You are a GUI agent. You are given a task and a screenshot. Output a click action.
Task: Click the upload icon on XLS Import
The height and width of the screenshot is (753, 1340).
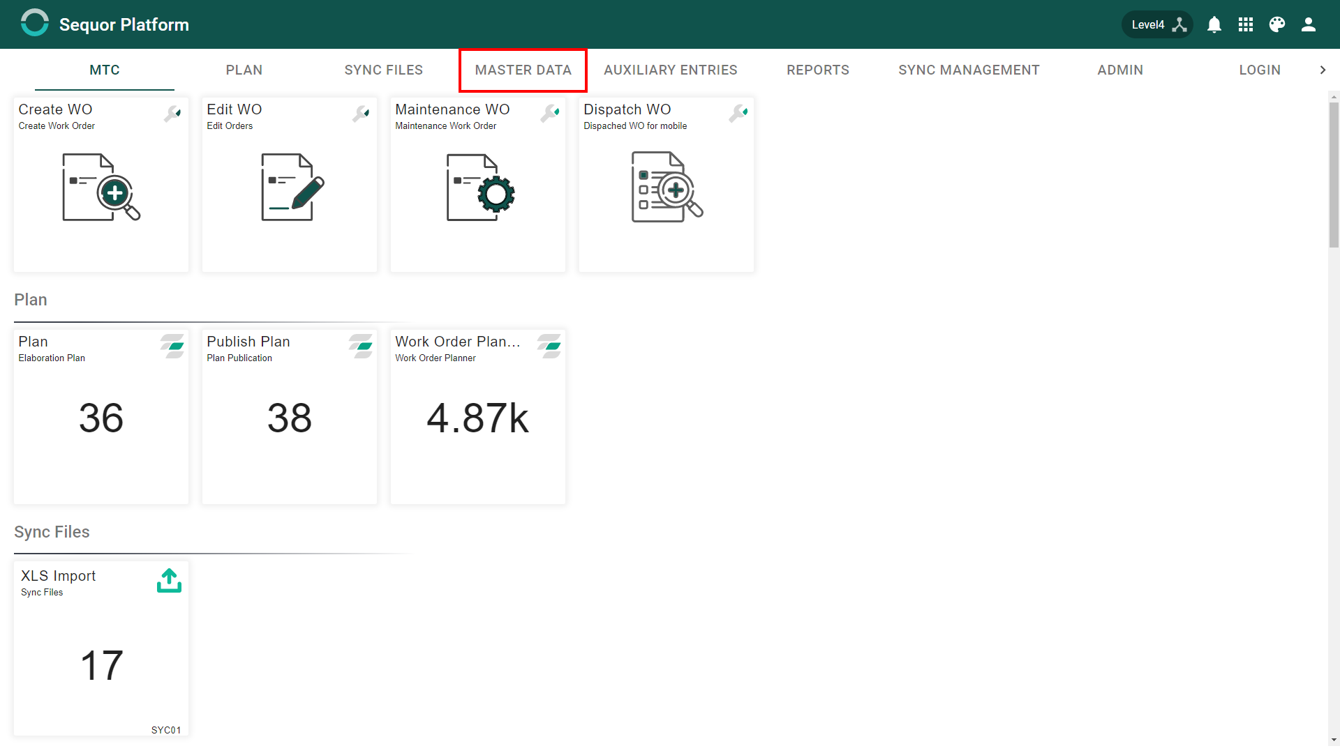(169, 580)
